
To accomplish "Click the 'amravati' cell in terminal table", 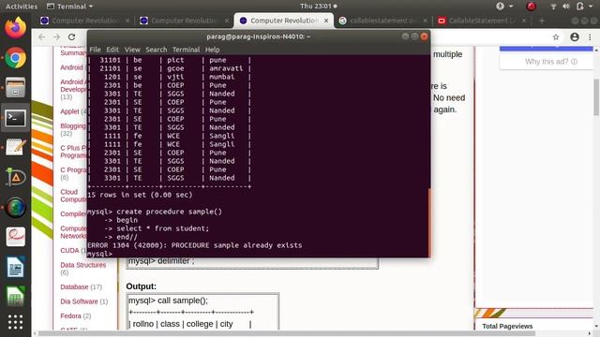I will click(x=226, y=68).
